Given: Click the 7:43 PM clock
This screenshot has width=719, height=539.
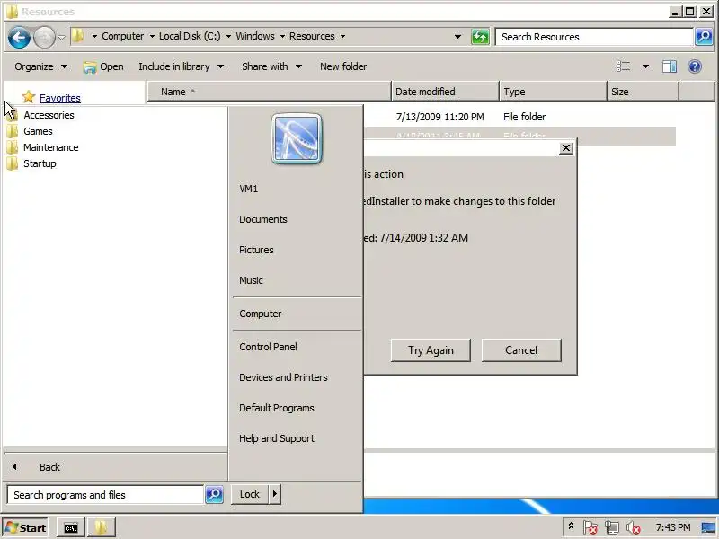Looking at the screenshot, I should point(672,527).
